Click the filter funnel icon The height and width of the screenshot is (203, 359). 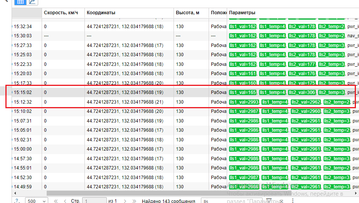[269, 201]
